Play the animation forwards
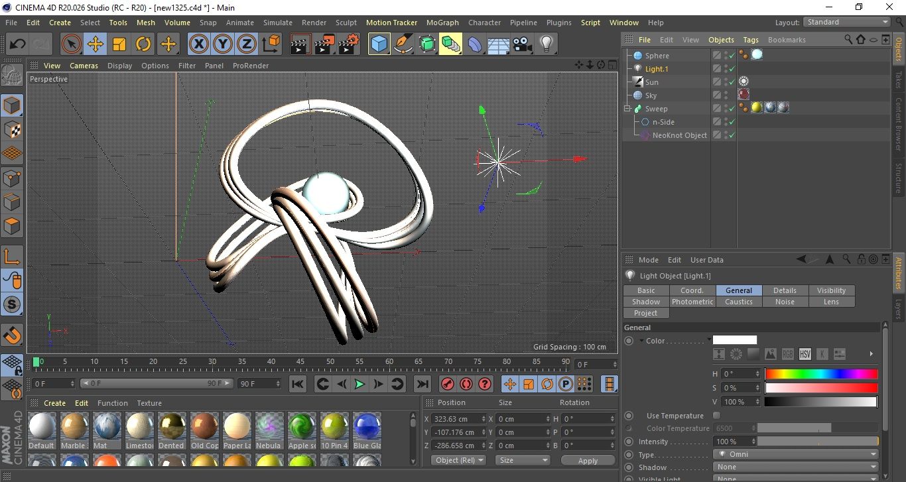Image resolution: width=906 pixels, height=482 pixels. pyautogui.click(x=359, y=384)
